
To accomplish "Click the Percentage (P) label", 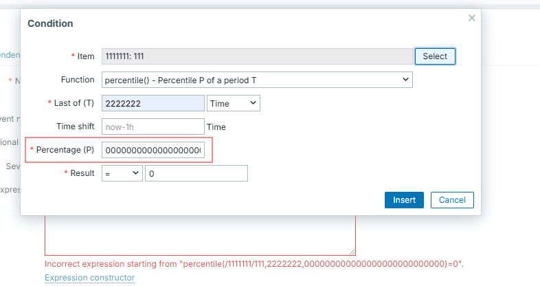I will 65,150.
